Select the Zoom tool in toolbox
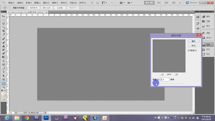Viewport: 215px width, 121px height. pos(4,87)
